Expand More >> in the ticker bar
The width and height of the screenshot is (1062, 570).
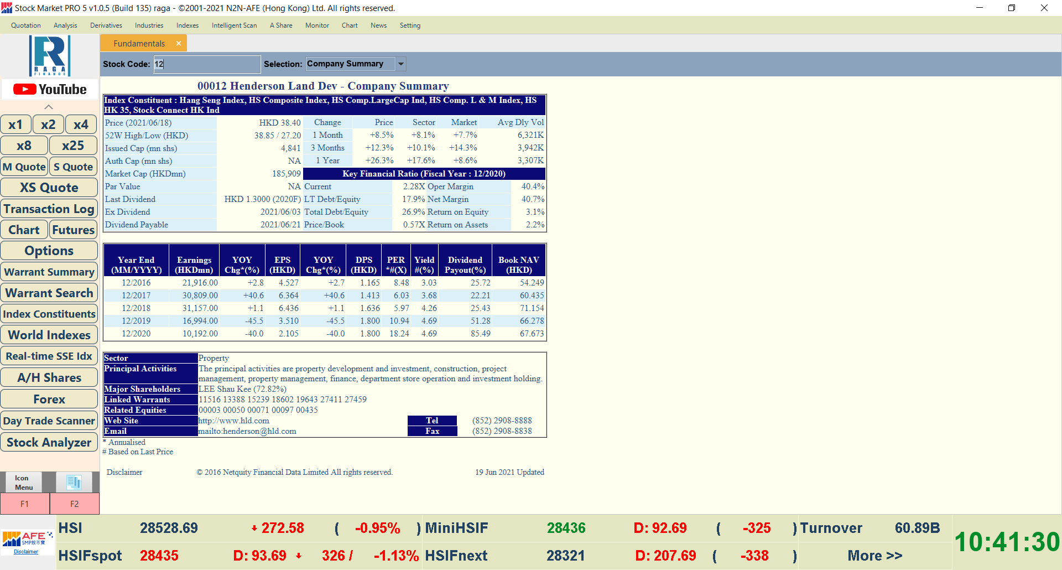(x=874, y=556)
